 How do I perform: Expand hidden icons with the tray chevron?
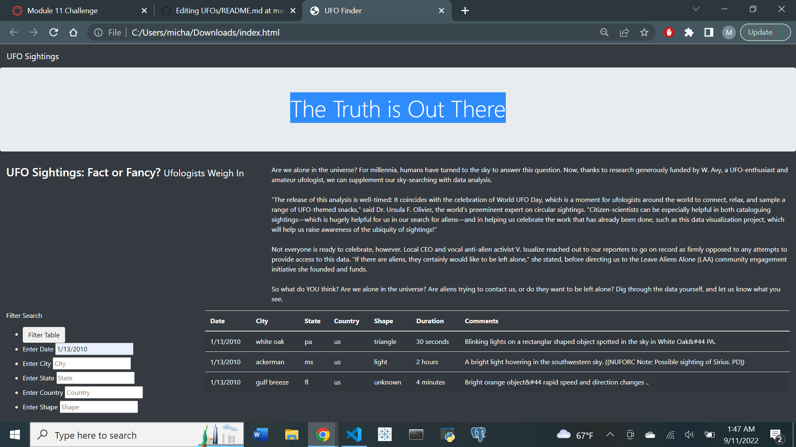[610, 435]
